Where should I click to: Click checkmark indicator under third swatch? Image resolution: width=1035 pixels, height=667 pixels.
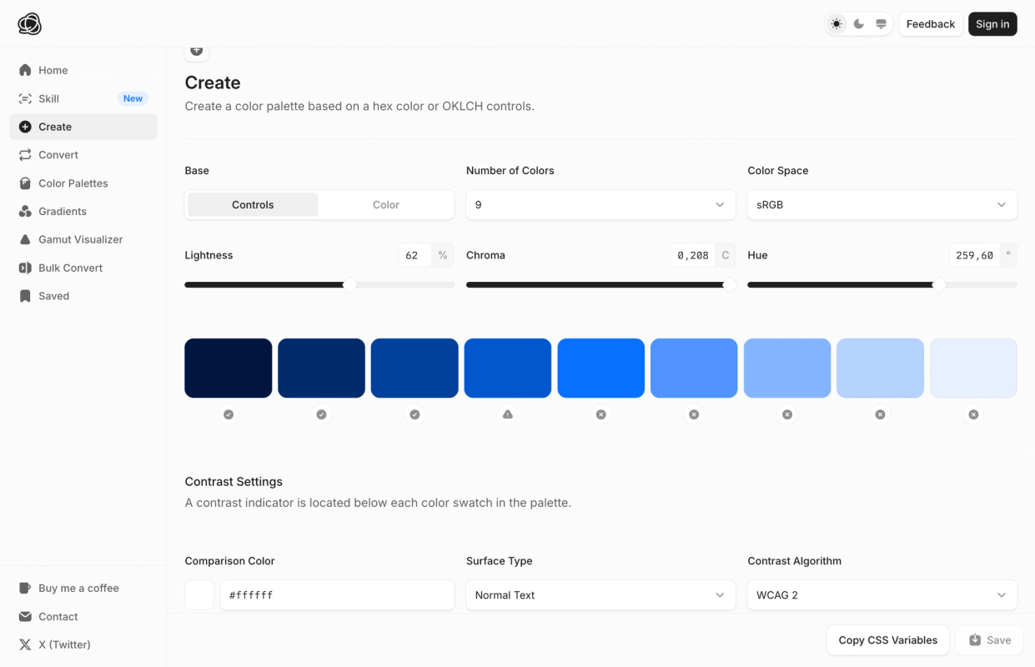(x=415, y=414)
